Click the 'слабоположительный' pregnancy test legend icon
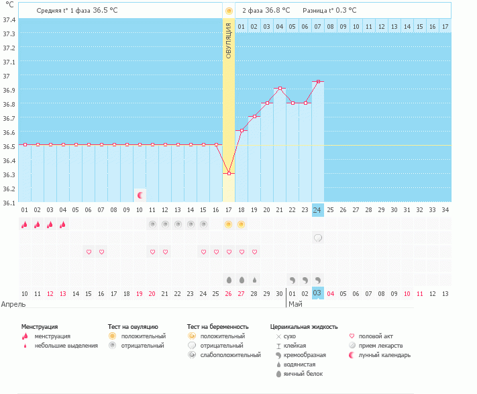The width and height of the screenshot is (477, 394). [x=192, y=355]
